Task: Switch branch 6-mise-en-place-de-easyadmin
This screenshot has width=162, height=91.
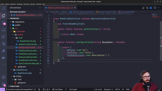Action: tap(19, 89)
